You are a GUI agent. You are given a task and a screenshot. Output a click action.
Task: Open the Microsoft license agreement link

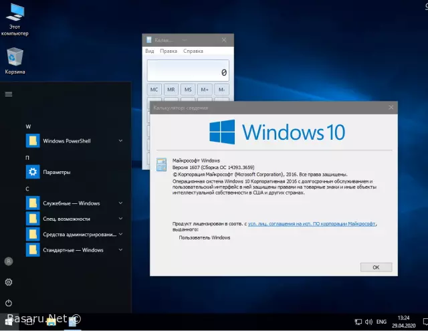click(312, 224)
